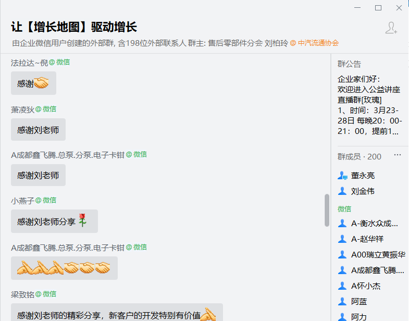Screen dimensions: 409x321
Task: Click the 群公告 heading
Action: tap(349, 64)
